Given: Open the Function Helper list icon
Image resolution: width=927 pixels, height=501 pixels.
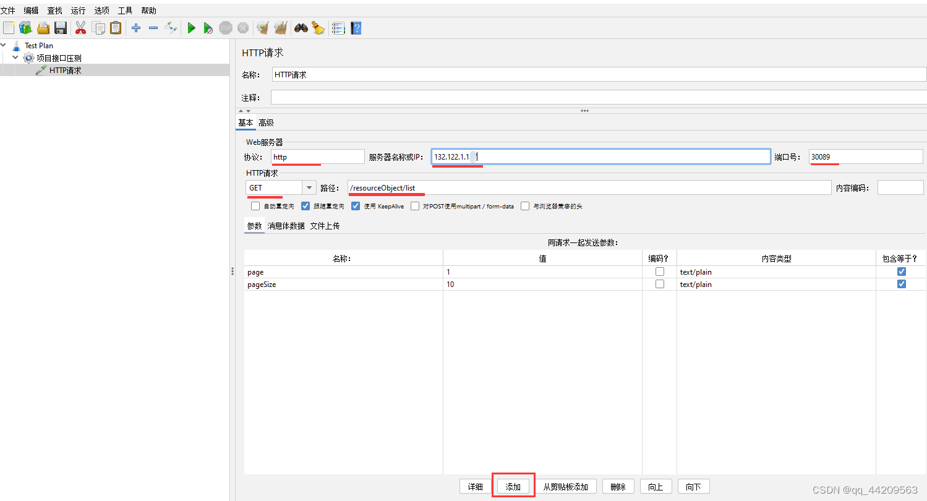Looking at the screenshot, I should point(338,28).
